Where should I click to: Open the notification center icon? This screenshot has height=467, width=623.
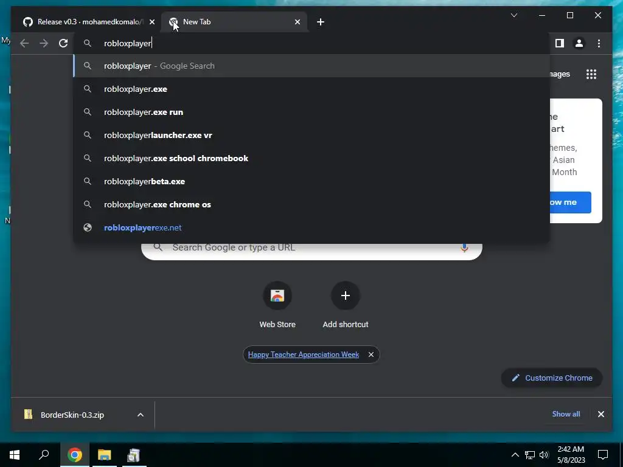tap(603, 455)
